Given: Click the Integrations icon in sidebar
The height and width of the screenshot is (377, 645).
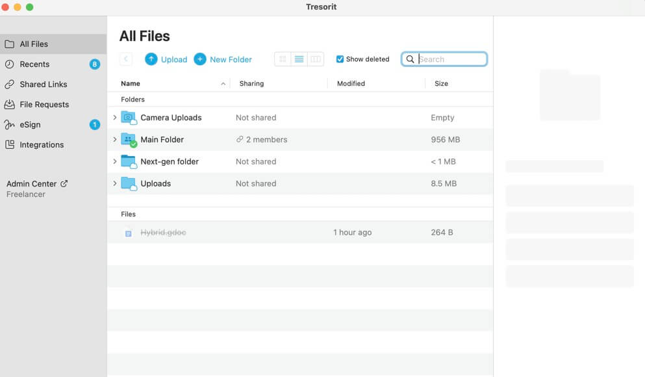Looking at the screenshot, I should coord(10,144).
